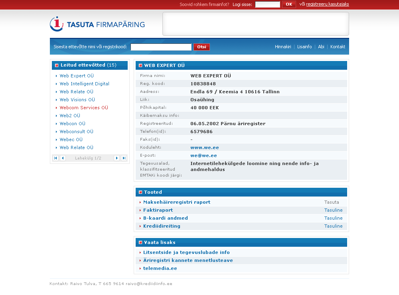Click the Tasuta Firmapäring logo
This screenshot has width=399, height=295.
(x=97, y=24)
